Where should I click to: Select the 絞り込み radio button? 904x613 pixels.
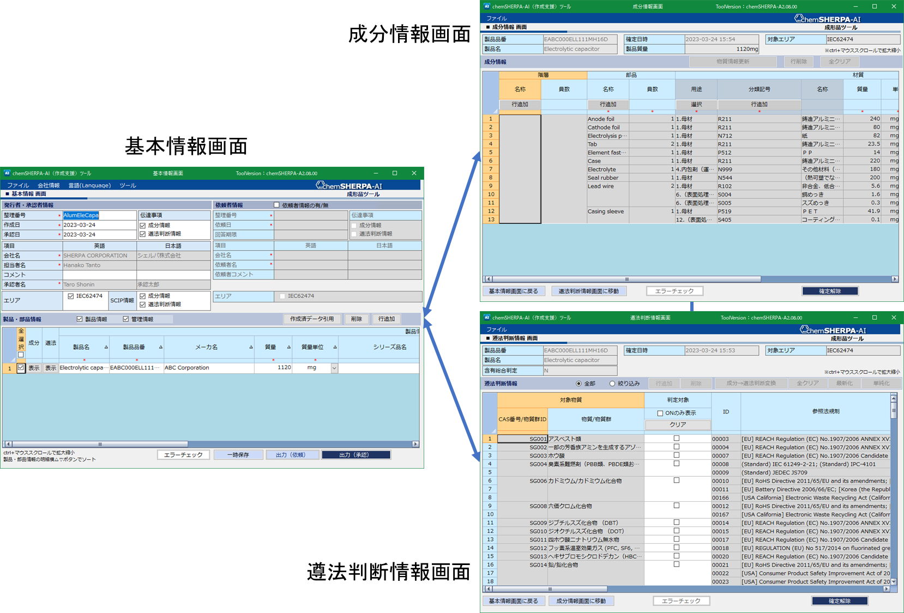click(x=612, y=384)
